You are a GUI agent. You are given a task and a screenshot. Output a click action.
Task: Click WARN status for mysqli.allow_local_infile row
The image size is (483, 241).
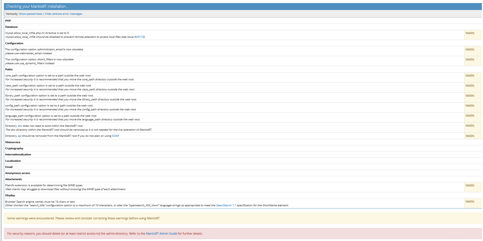click(x=470, y=33)
